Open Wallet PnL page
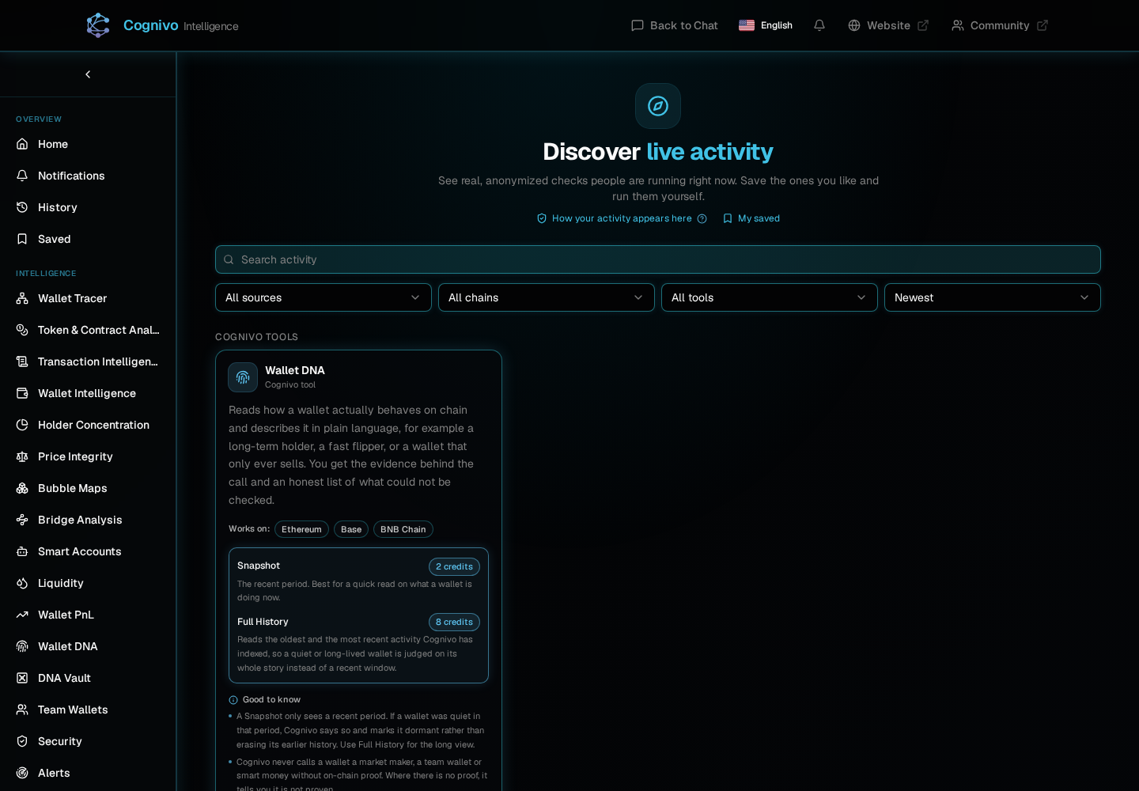The height and width of the screenshot is (791, 1139). click(88, 615)
